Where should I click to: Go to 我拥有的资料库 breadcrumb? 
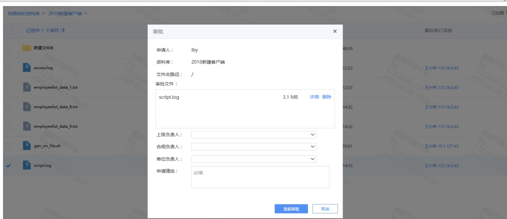24,14
